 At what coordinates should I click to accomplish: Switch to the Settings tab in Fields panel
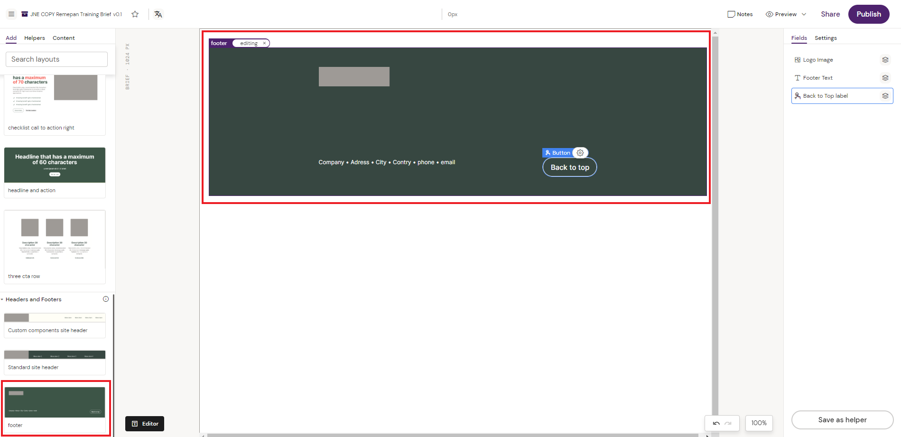tap(826, 37)
